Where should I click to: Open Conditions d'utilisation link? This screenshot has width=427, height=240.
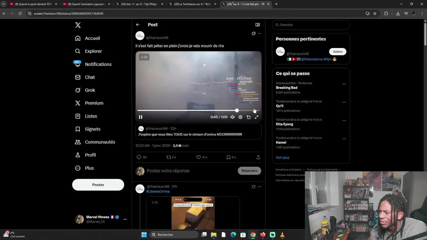(x=289, y=170)
